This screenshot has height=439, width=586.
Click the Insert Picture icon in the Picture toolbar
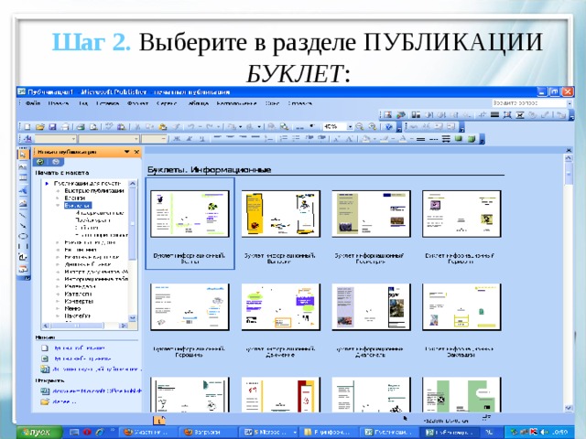[x=387, y=115]
